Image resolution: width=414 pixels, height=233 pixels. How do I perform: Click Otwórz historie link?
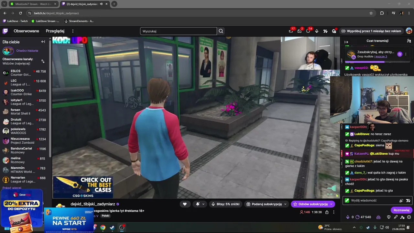[x=27, y=51]
